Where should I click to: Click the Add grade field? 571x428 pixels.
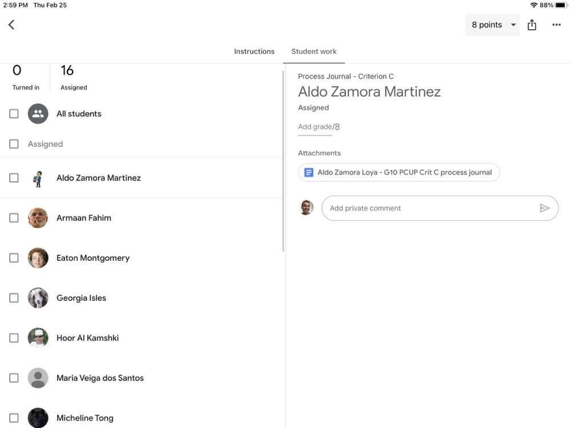point(315,127)
